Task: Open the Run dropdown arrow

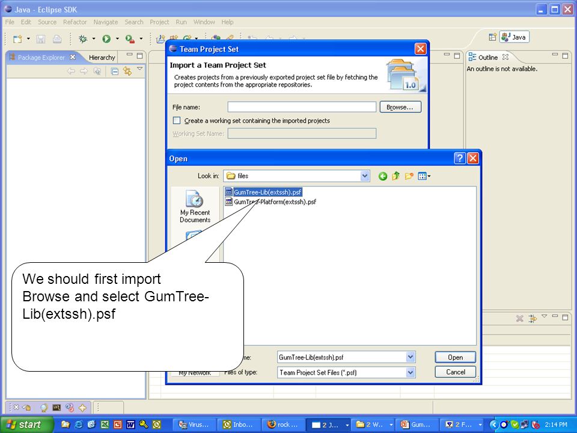Action: click(117, 38)
